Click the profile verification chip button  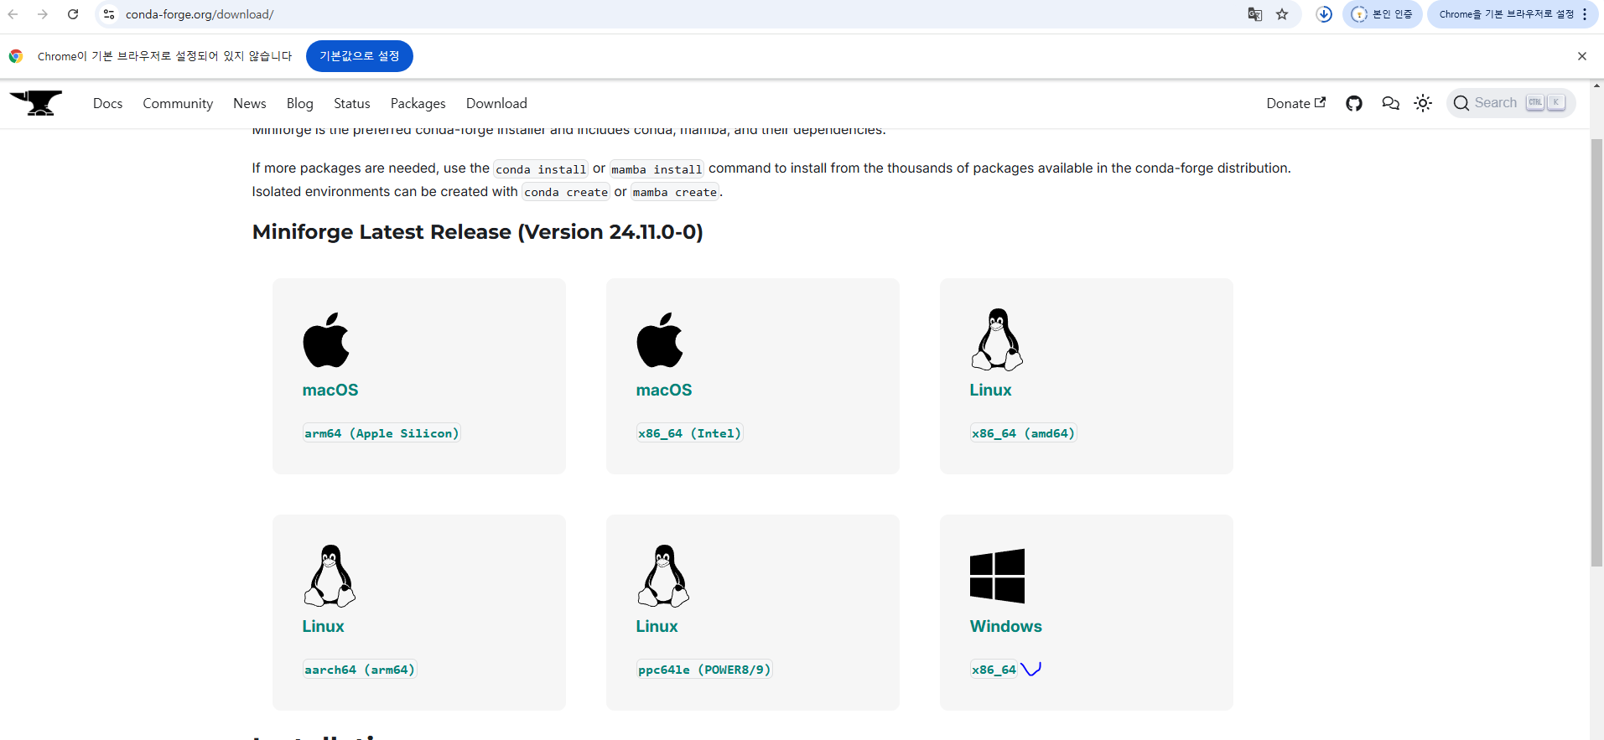[1382, 14]
